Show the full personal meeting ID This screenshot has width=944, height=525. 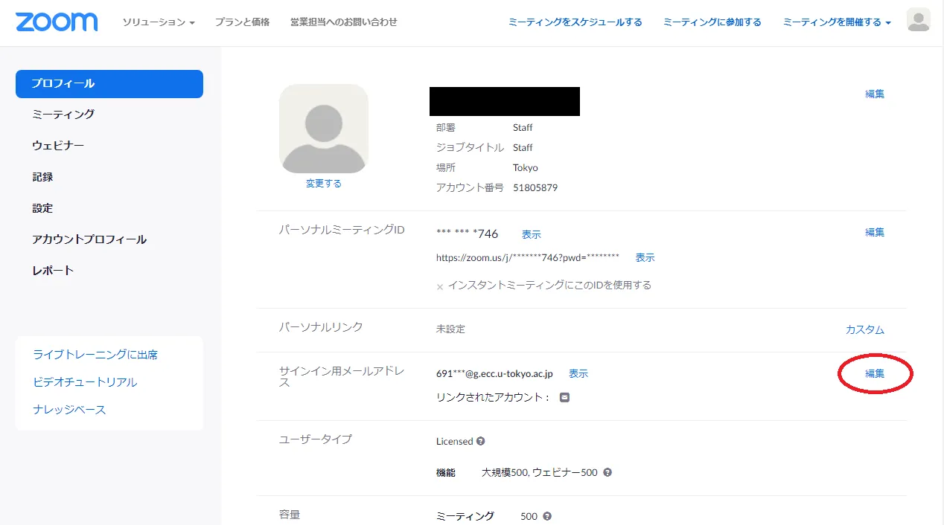click(x=531, y=234)
